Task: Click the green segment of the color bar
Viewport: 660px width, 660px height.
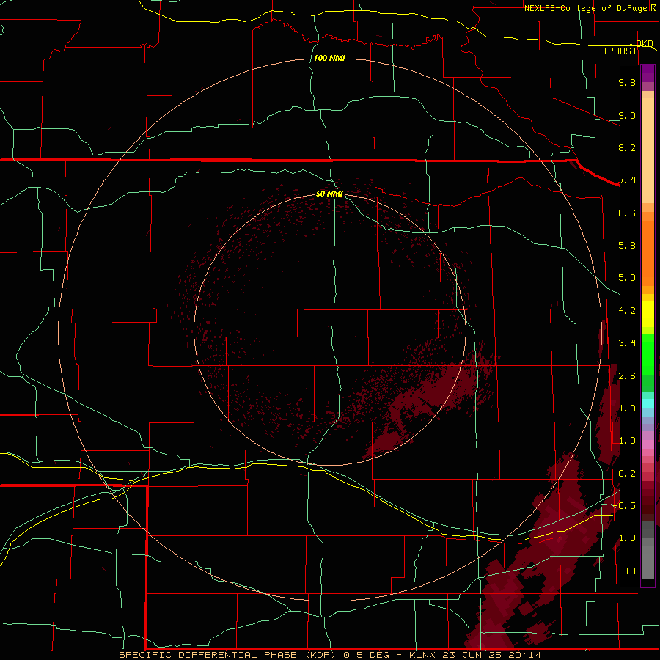Action: [x=648, y=353]
